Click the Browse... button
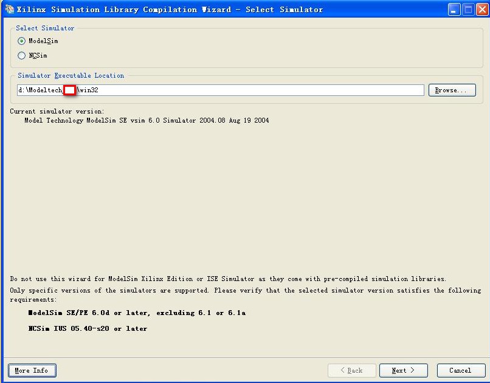Screen dimensions: 490x383 pyautogui.click(x=452, y=90)
